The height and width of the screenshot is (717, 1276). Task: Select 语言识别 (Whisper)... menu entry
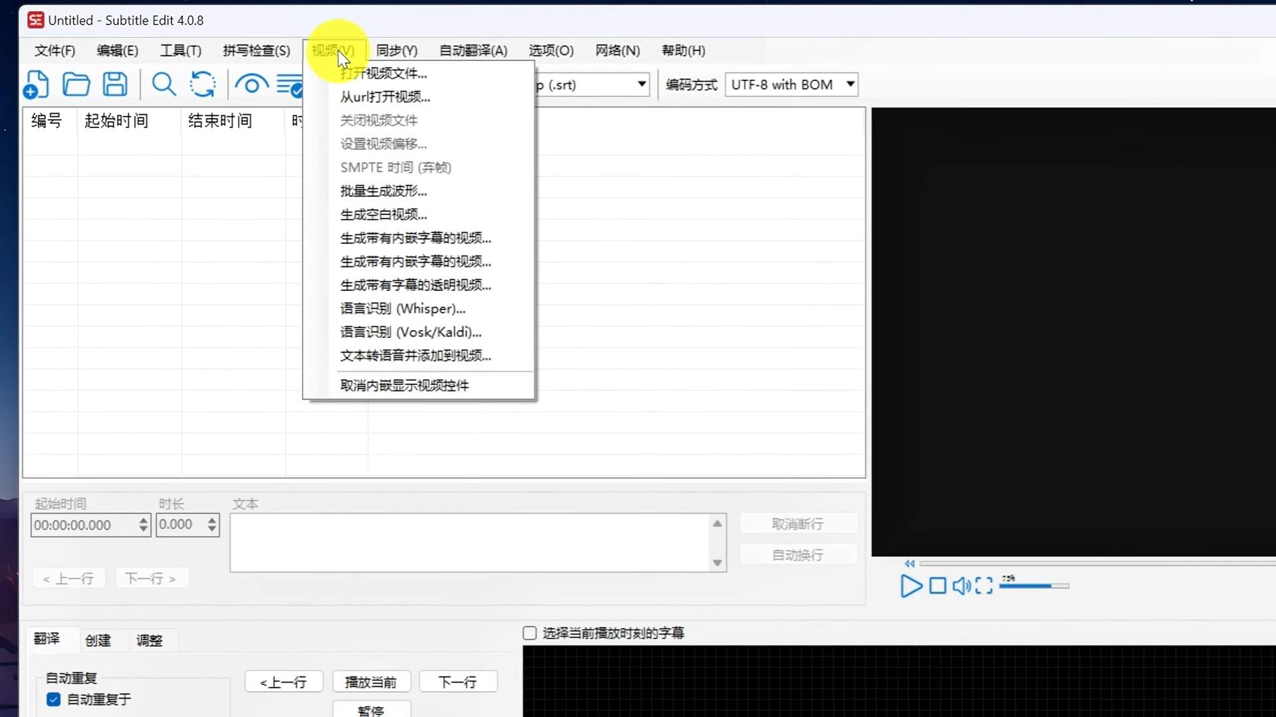[402, 309]
